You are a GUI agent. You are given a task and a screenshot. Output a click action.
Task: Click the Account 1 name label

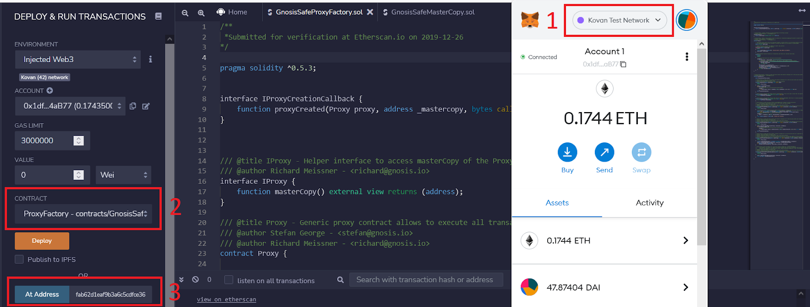click(x=604, y=52)
